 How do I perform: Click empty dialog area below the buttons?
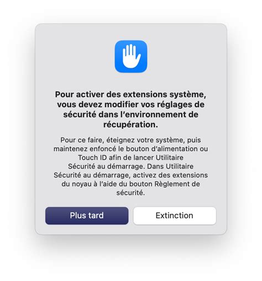[131, 230]
